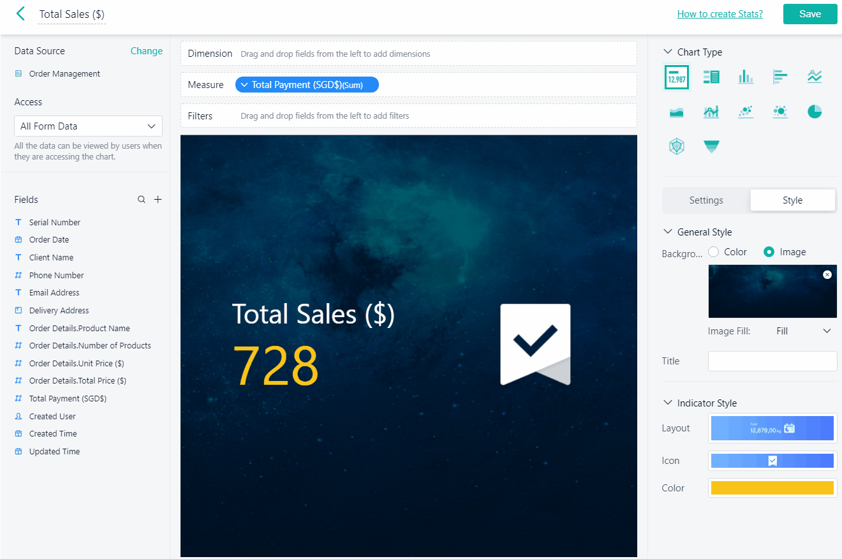Click the Save button
This screenshot has height=559, width=842.
click(809, 14)
